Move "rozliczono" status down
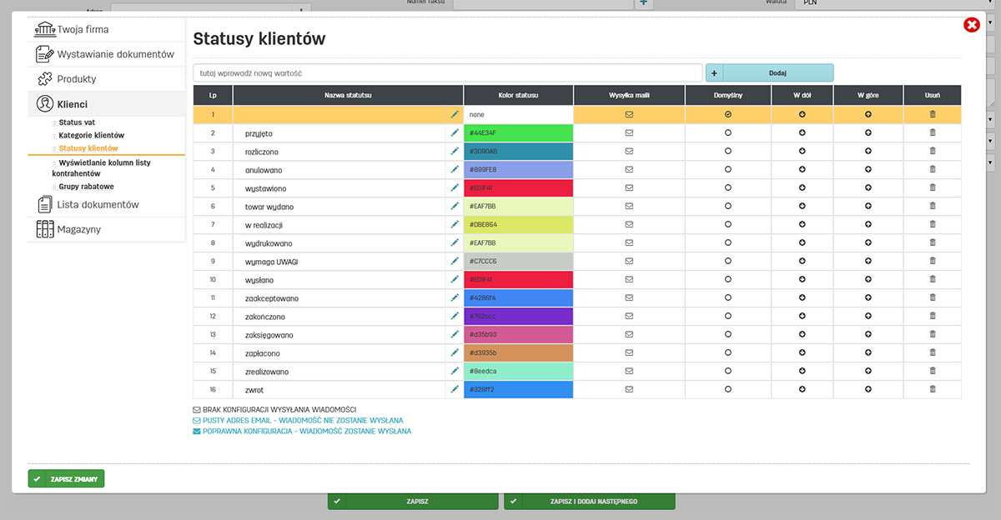Image resolution: width=1001 pixels, height=520 pixels. tap(802, 151)
